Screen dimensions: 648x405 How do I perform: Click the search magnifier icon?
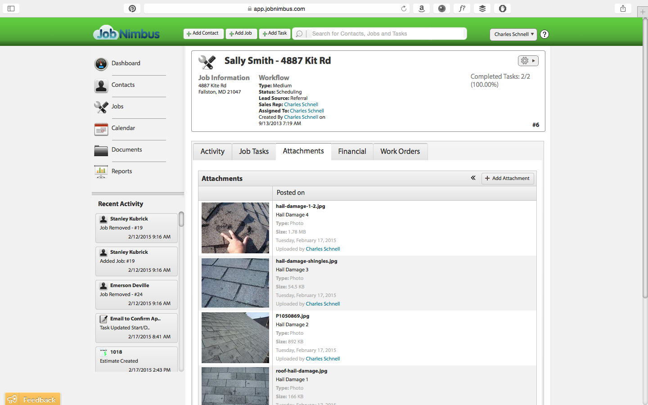(x=299, y=34)
